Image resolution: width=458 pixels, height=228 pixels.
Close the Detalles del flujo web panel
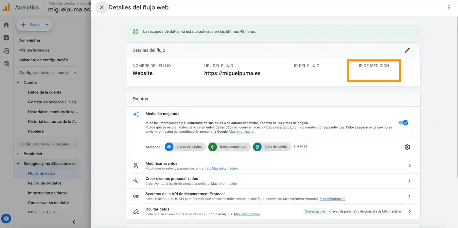pyautogui.click(x=102, y=8)
